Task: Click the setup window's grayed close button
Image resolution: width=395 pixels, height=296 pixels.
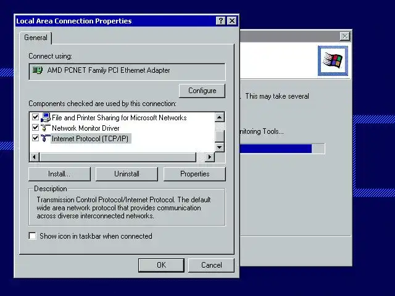Action: [344, 36]
